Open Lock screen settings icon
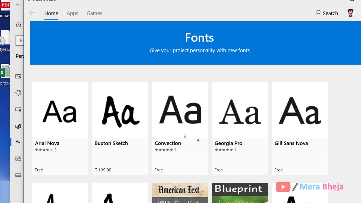Viewport: 361px width, 203px height. (18, 110)
